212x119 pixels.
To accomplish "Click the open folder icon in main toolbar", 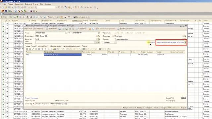I will 6,7.
